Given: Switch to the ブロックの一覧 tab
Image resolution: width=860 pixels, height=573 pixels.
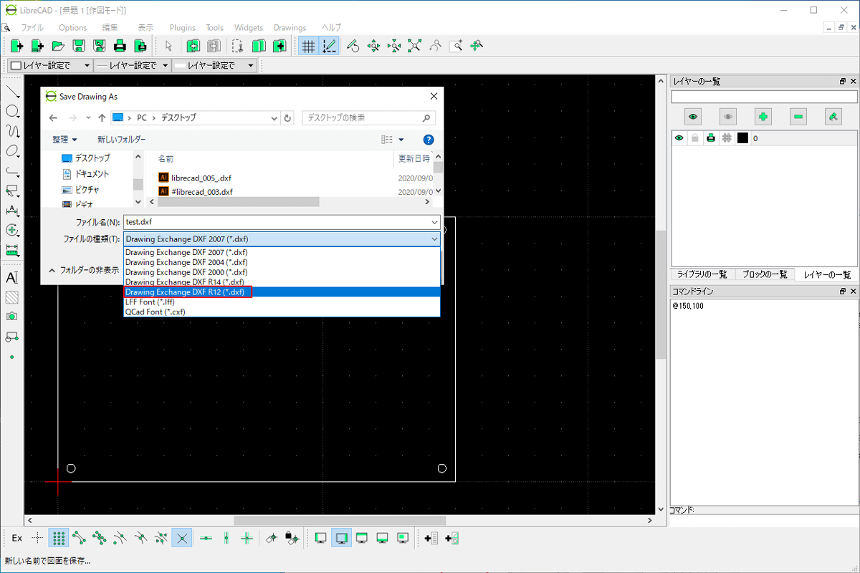Looking at the screenshot, I should pyautogui.click(x=765, y=274).
